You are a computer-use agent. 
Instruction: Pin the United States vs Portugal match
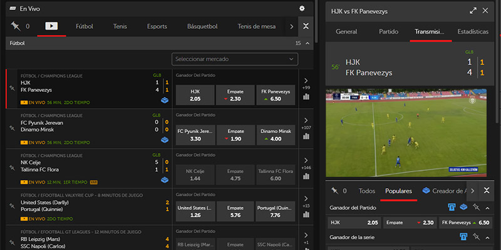coord(12,206)
